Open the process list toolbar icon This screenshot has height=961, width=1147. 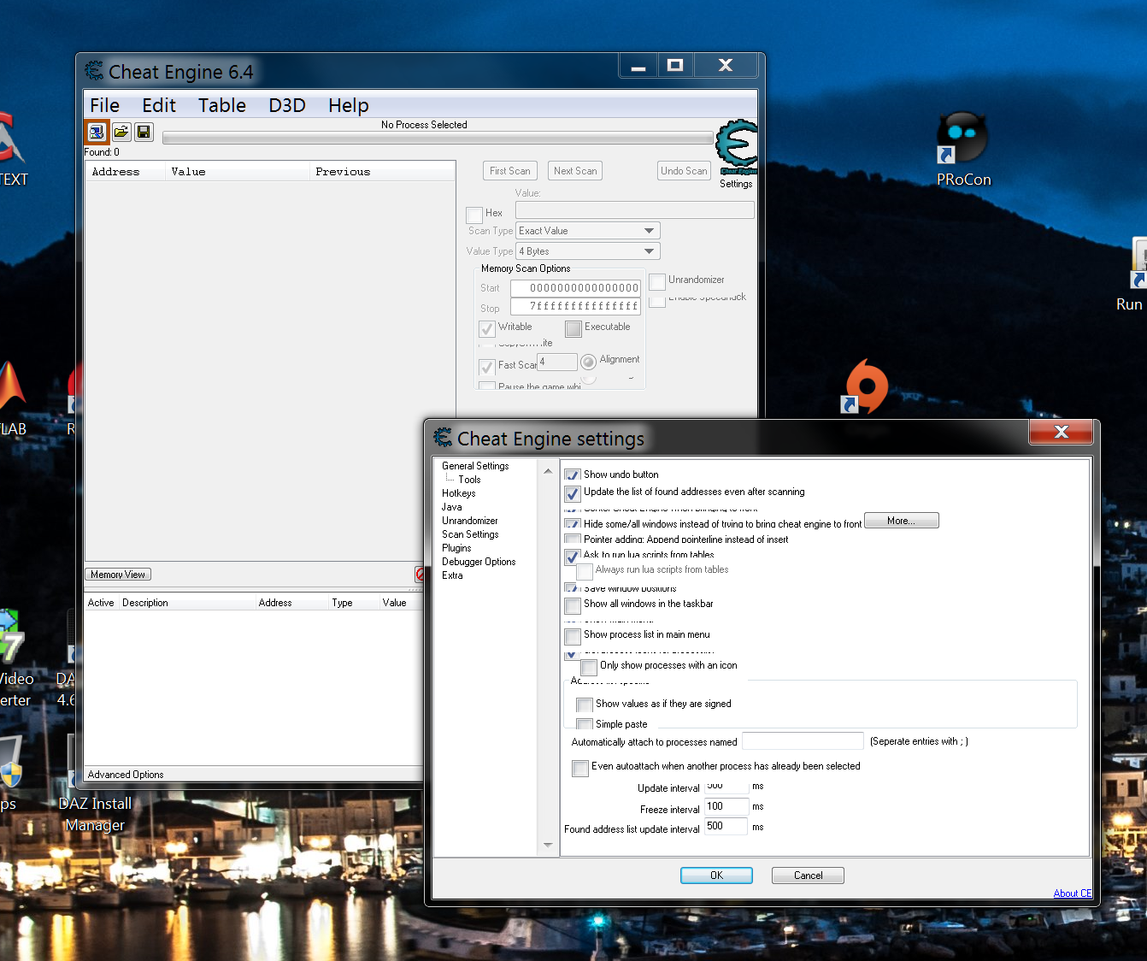pyautogui.click(x=97, y=133)
